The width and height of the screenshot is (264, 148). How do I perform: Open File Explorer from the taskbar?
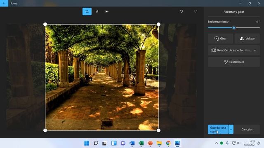pyautogui.click(x=159, y=143)
